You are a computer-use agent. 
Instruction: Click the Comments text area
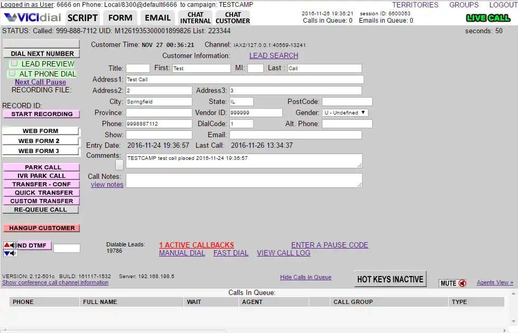point(244,161)
